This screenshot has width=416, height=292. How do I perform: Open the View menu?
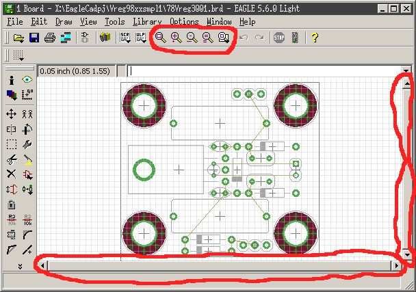88,21
